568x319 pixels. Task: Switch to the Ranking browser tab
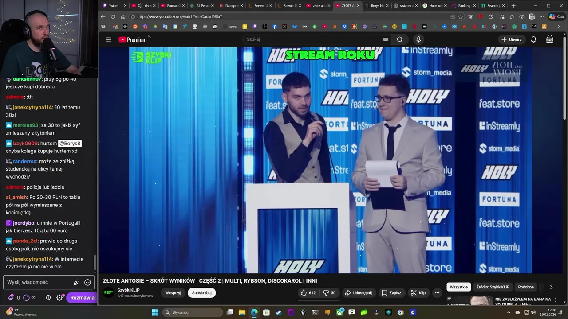[464, 6]
